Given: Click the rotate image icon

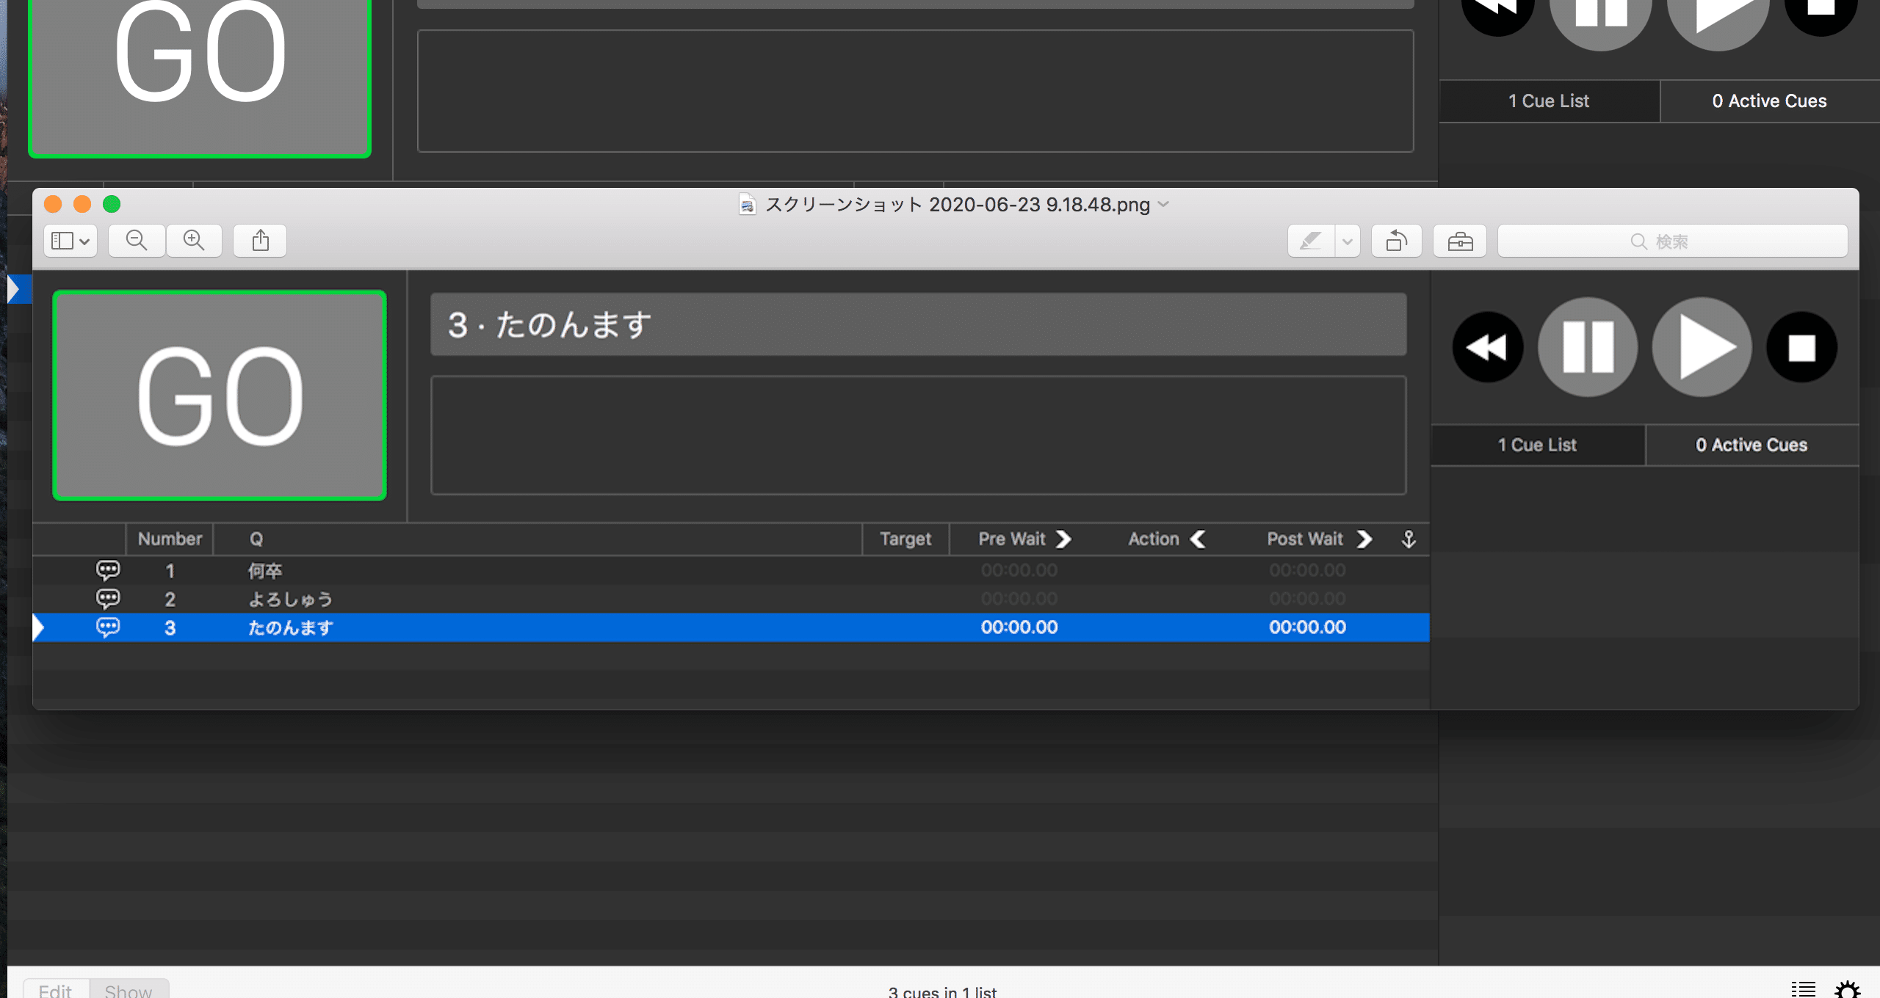Looking at the screenshot, I should pos(1396,241).
